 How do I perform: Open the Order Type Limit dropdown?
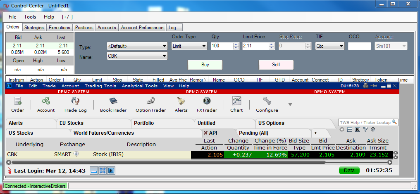pos(189,46)
